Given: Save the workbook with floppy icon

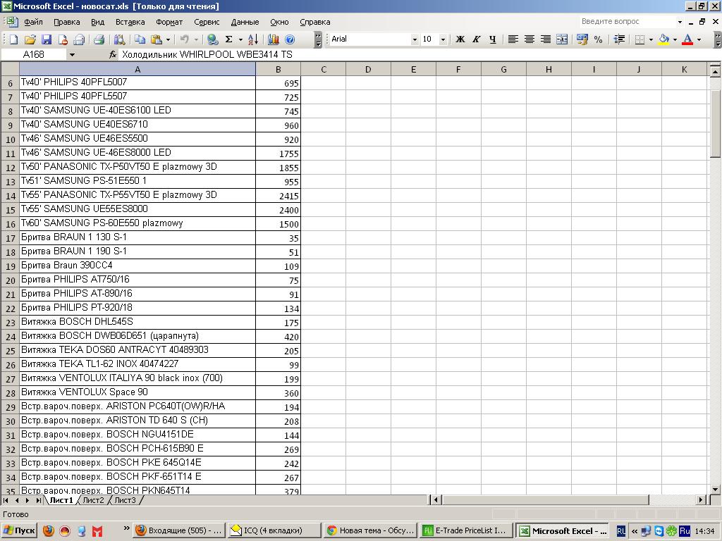Looking at the screenshot, I should 47,39.
